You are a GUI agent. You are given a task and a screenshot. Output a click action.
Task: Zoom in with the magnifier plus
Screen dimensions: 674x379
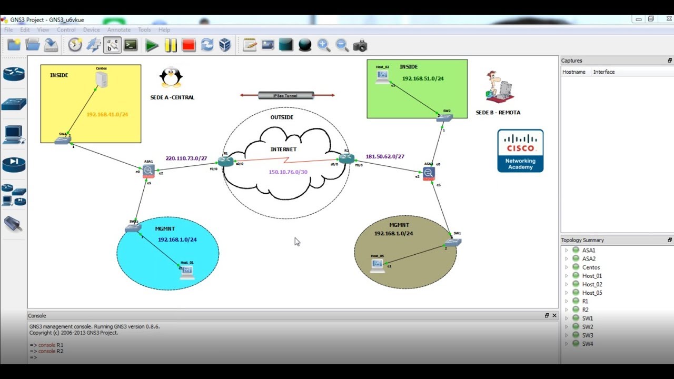click(x=323, y=45)
